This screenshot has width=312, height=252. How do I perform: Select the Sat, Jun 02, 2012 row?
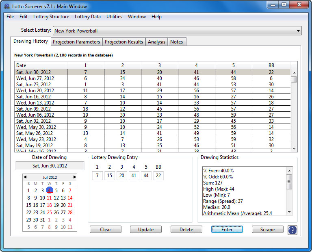click(x=153, y=121)
